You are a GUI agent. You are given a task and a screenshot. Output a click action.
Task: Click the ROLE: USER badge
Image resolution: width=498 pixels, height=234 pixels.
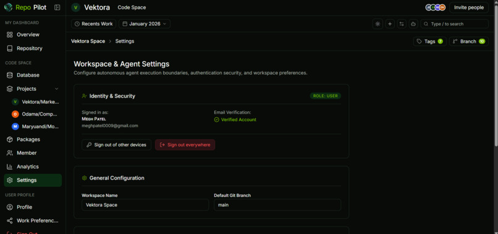pos(326,96)
